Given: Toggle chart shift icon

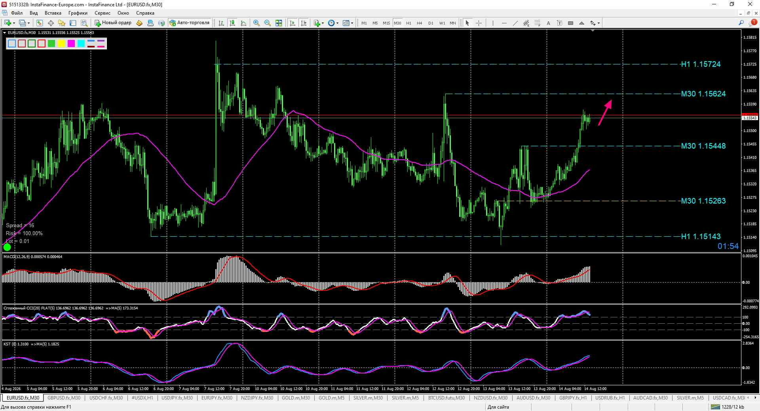Looking at the screenshot, I should 304,23.
